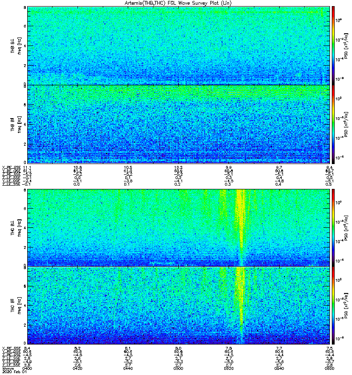This screenshot has height=375, width=352.
Task: Click the "9.9" X_RE_GSE value under THB panels
Action: [x=229, y=167]
